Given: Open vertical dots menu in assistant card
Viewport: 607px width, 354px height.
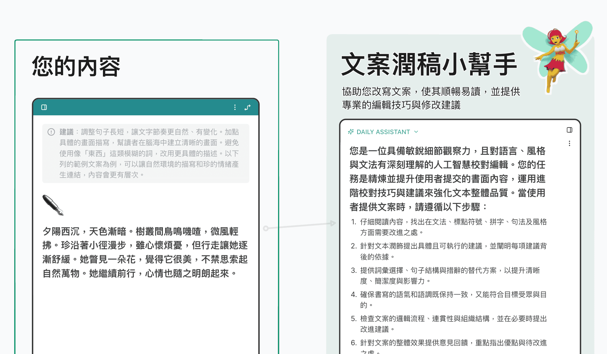Looking at the screenshot, I should 569,143.
